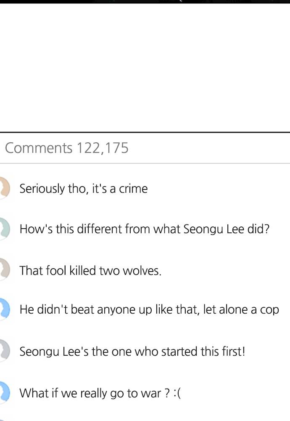290x421 pixels.
Task: Select avatar next to "He didn't beat anyone" comment
Action: tap(4, 310)
